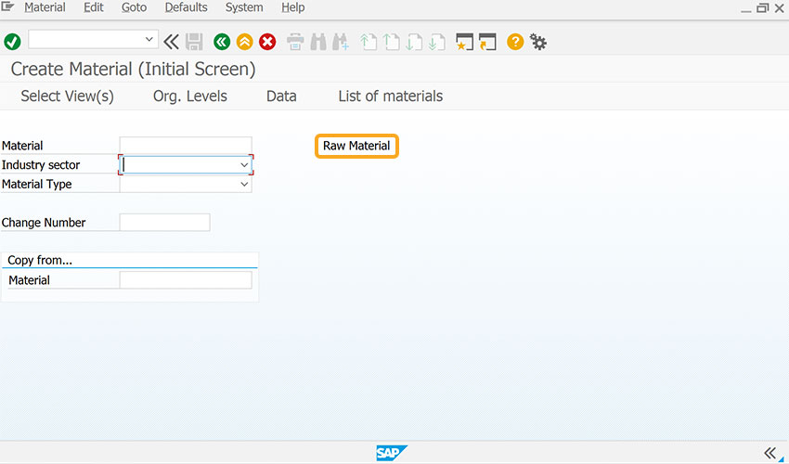Image resolution: width=789 pixels, height=464 pixels.
Task: Create new session window icon
Action: 464,42
